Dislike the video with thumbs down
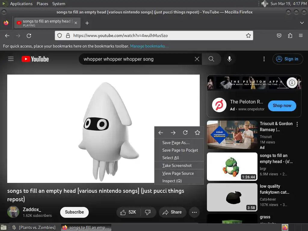 pyautogui.click(x=148, y=212)
